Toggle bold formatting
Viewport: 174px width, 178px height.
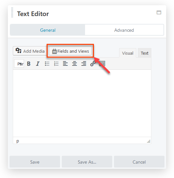point(29,63)
